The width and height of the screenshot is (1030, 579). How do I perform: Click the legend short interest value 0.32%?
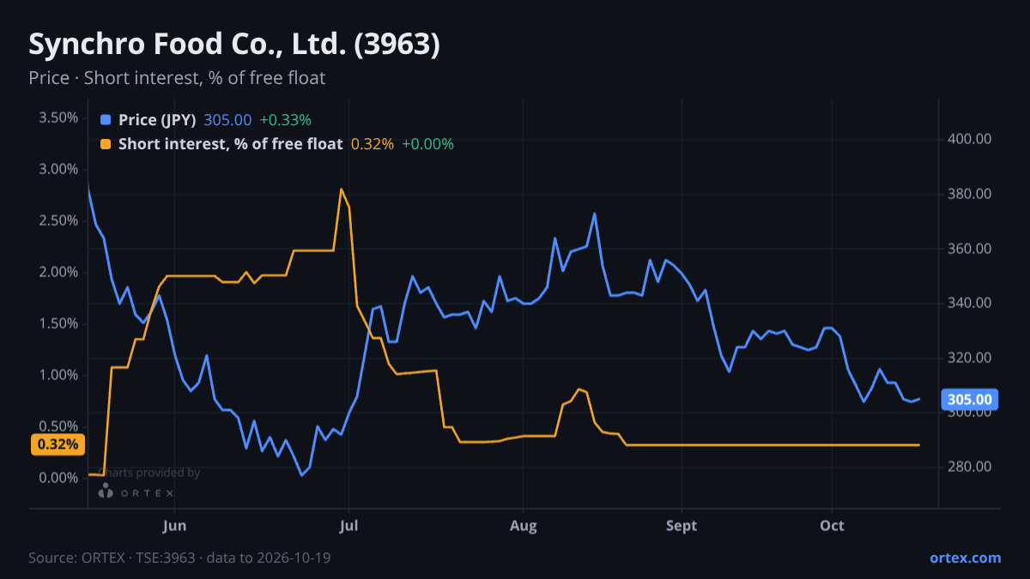[x=373, y=144]
